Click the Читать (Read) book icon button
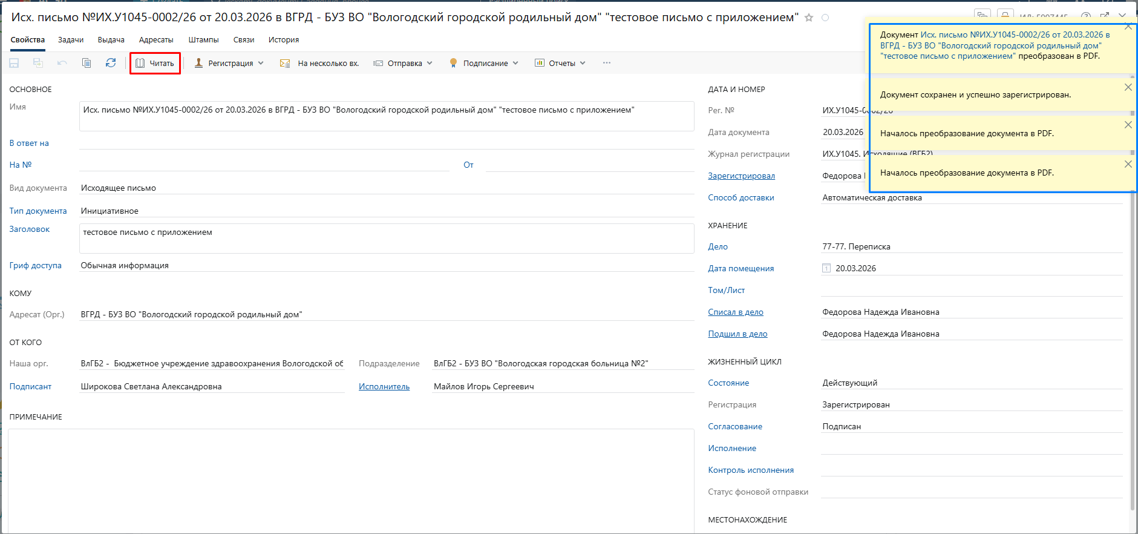The height and width of the screenshot is (534, 1138). click(x=155, y=63)
